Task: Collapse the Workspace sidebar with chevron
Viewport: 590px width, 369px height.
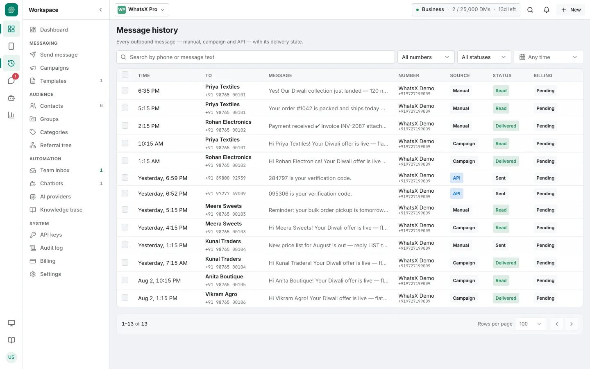Action: [100, 10]
